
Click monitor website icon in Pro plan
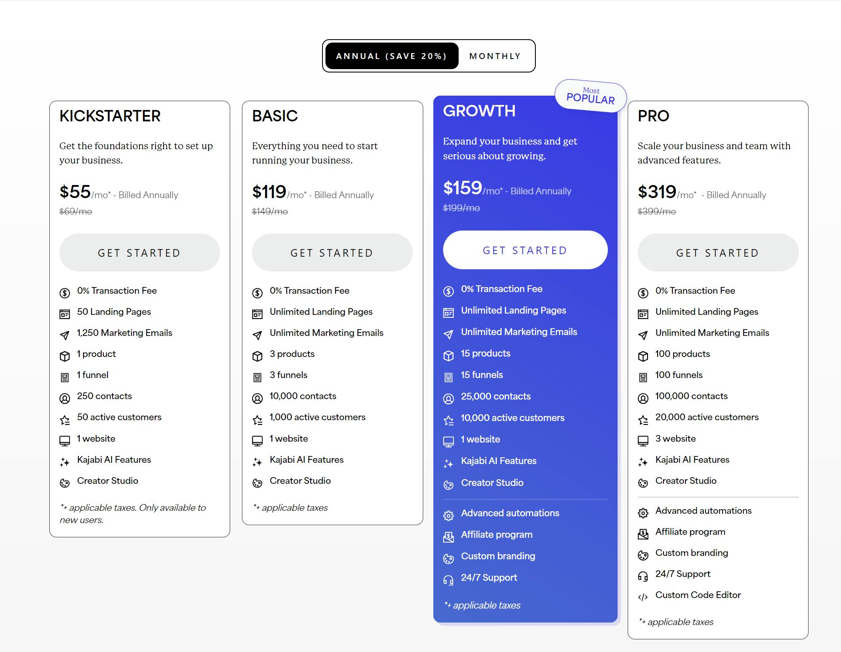pyautogui.click(x=643, y=441)
